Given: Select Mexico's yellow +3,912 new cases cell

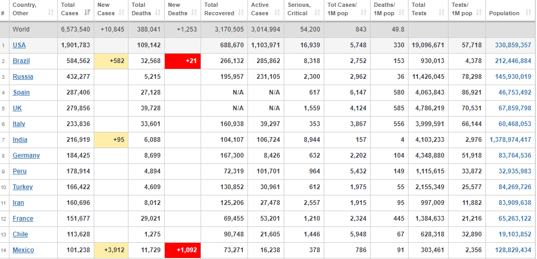Looking at the screenshot, I should click(111, 250).
